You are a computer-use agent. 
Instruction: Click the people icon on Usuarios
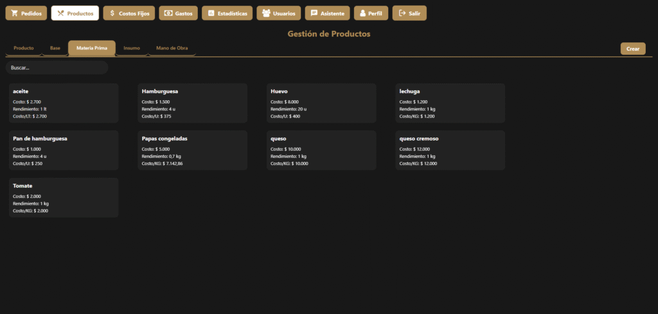coord(266,13)
